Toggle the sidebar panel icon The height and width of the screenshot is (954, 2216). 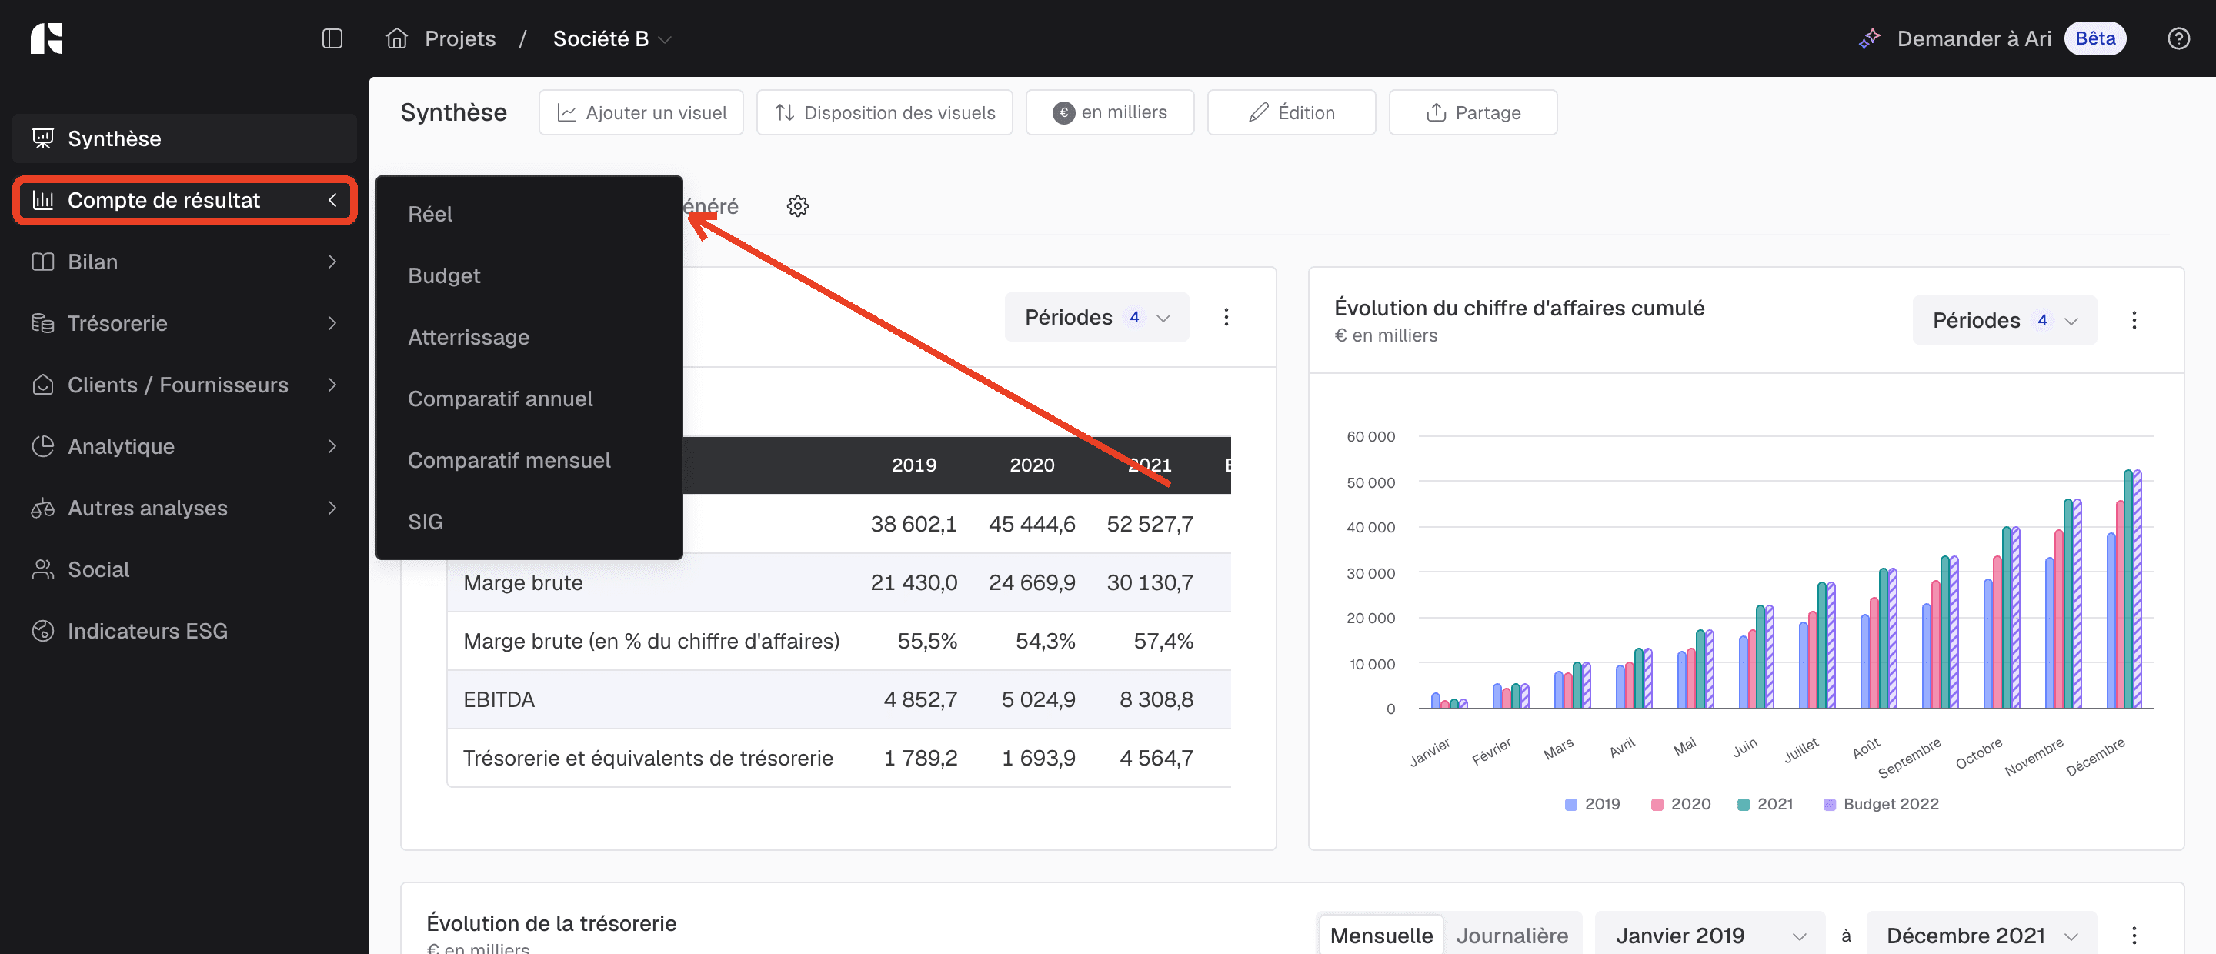332,38
